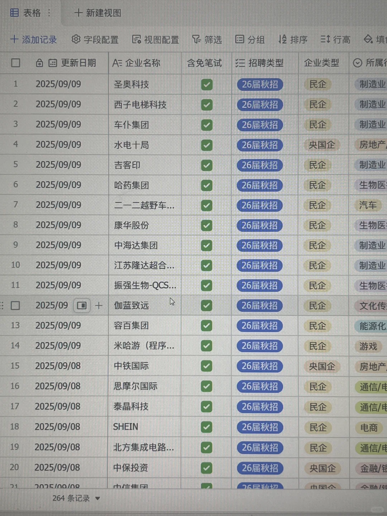
Task: Toggle 含免笔试 checkbox for 哈药集团
Action: (x=207, y=185)
